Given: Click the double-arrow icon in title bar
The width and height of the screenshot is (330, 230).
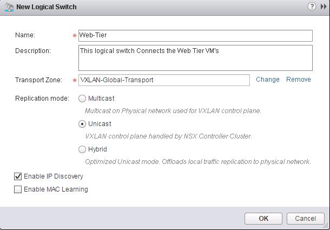Looking at the screenshot, I should pyautogui.click(x=324, y=6).
